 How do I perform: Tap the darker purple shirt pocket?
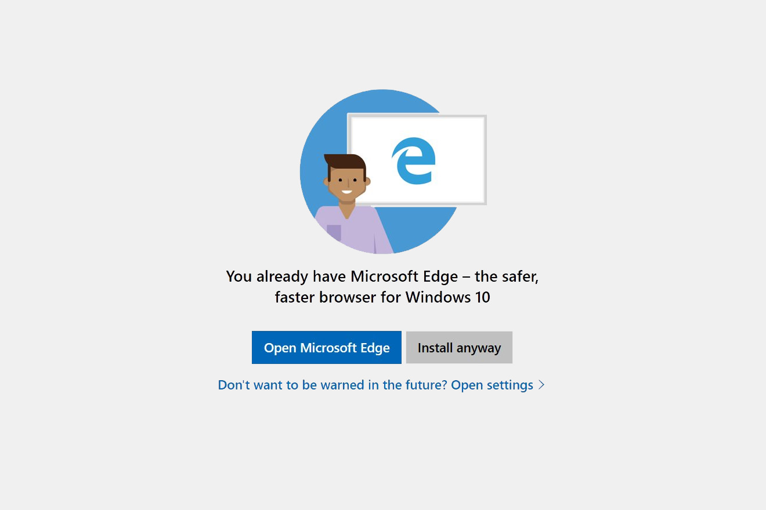[x=334, y=233]
